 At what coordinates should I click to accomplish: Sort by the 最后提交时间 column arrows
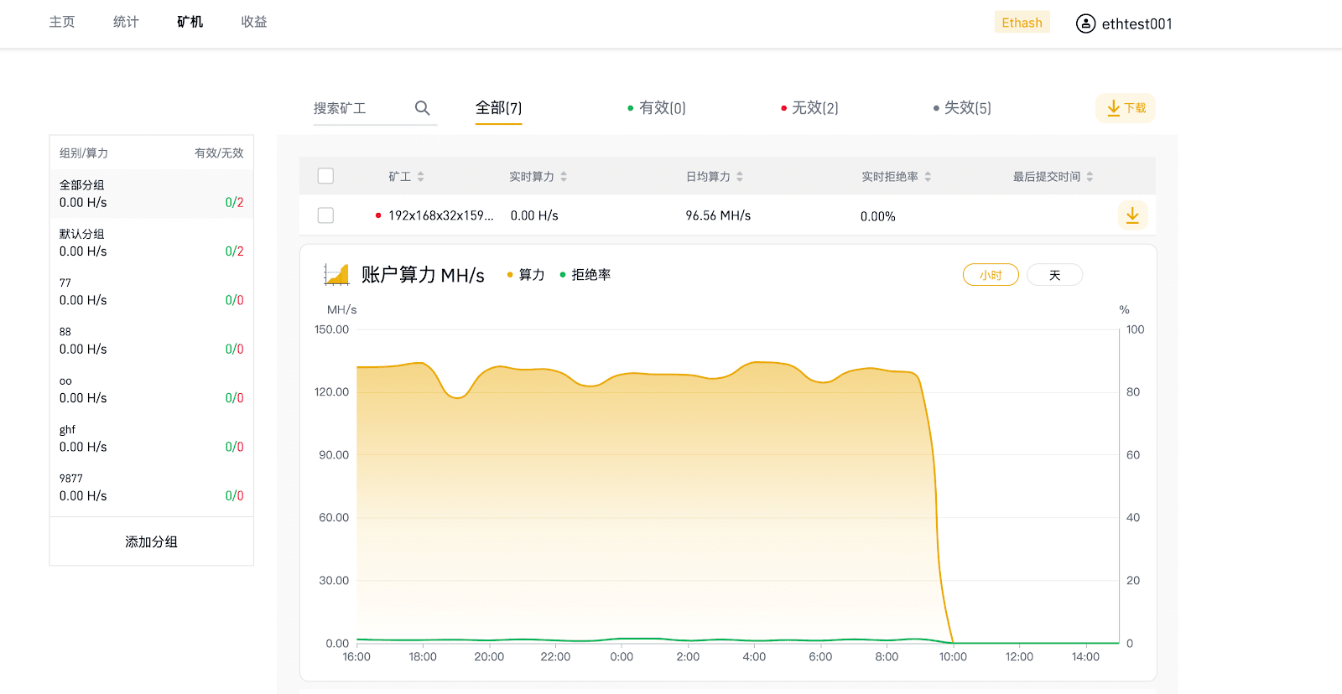[1090, 177]
